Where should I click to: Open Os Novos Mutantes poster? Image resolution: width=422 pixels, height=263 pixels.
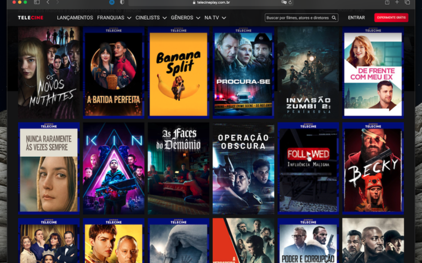[x=49, y=73]
